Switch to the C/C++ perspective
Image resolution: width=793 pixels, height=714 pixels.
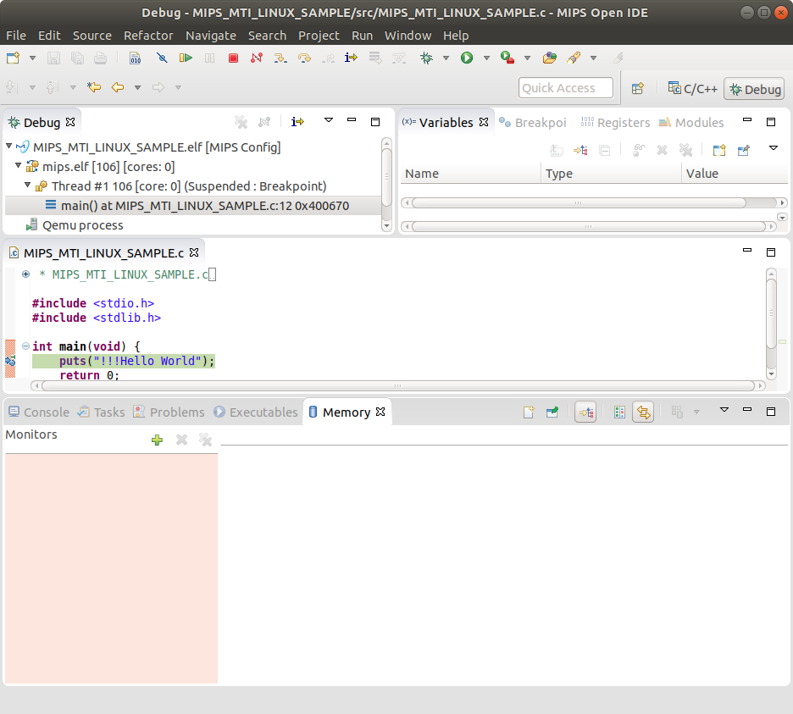(x=692, y=89)
